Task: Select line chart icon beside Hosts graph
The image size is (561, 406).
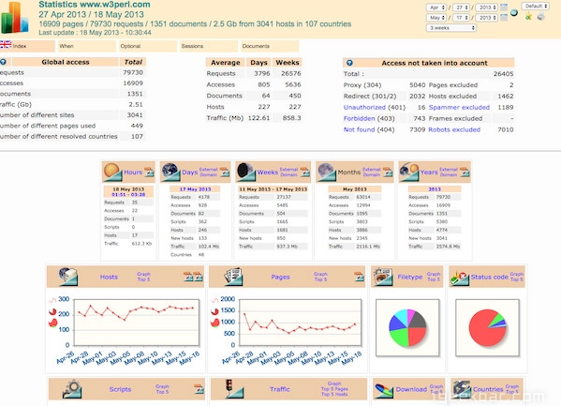Action: click(x=52, y=300)
